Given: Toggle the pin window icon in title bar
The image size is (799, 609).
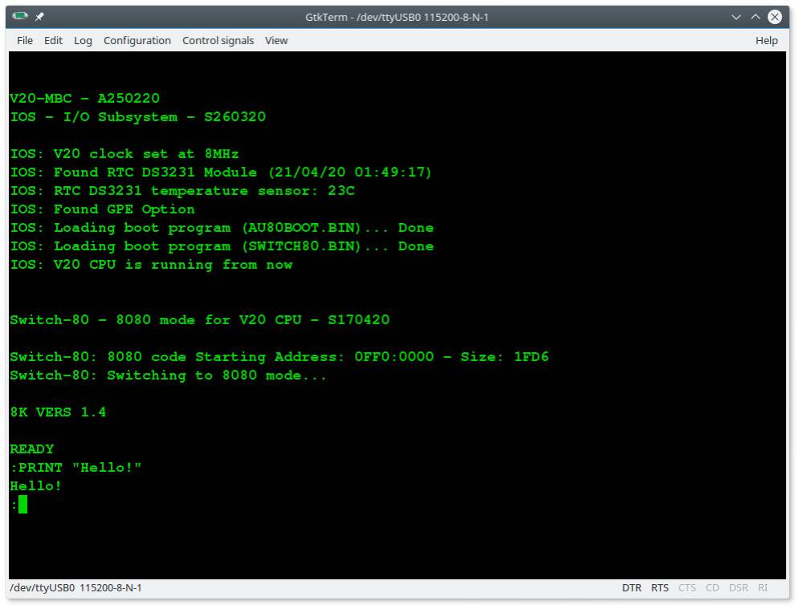Looking at the screenshot, I should click(x=39, y=17).
